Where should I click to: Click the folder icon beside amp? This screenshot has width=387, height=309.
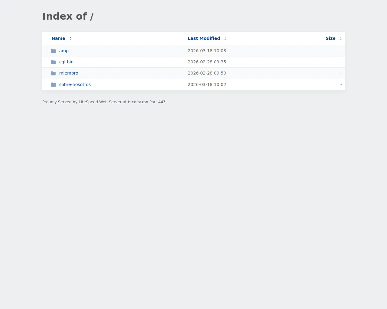click(54, 51)
